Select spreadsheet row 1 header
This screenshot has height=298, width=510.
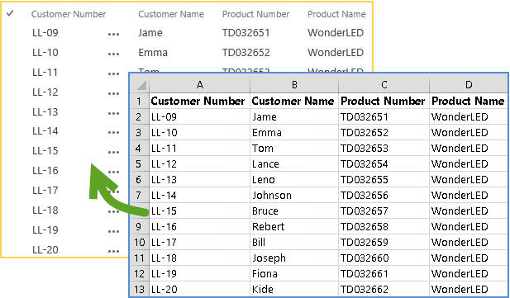click(x=140, y=101)
